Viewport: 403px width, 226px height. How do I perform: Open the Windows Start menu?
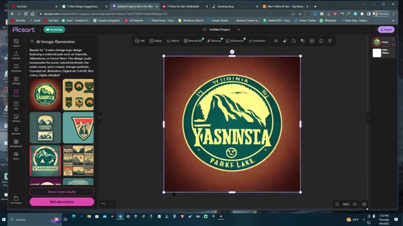4,219
